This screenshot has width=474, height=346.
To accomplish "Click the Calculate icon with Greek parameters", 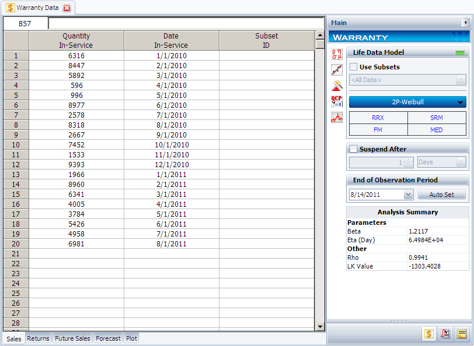I will click(337, 55).
